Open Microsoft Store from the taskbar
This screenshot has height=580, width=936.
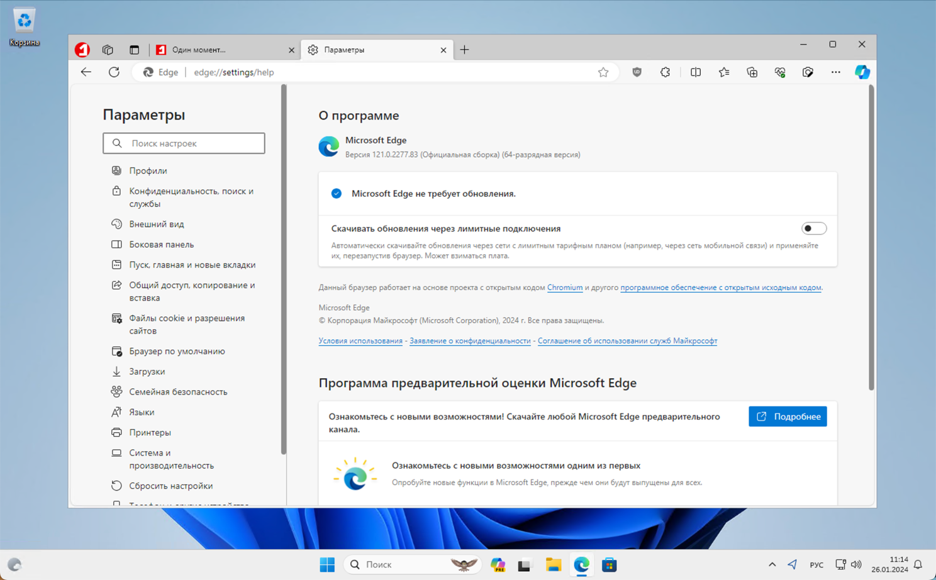pyautogui.click(x=609, y=565)
